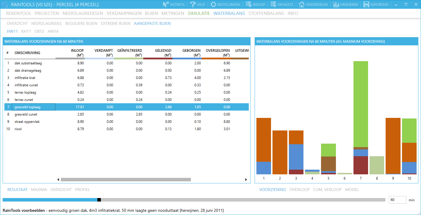Image resolution: width=421 pixels, height=215 pixels.
Task: Select the terras cunet row
Action: pyautogui.click(x=126, y=100)
